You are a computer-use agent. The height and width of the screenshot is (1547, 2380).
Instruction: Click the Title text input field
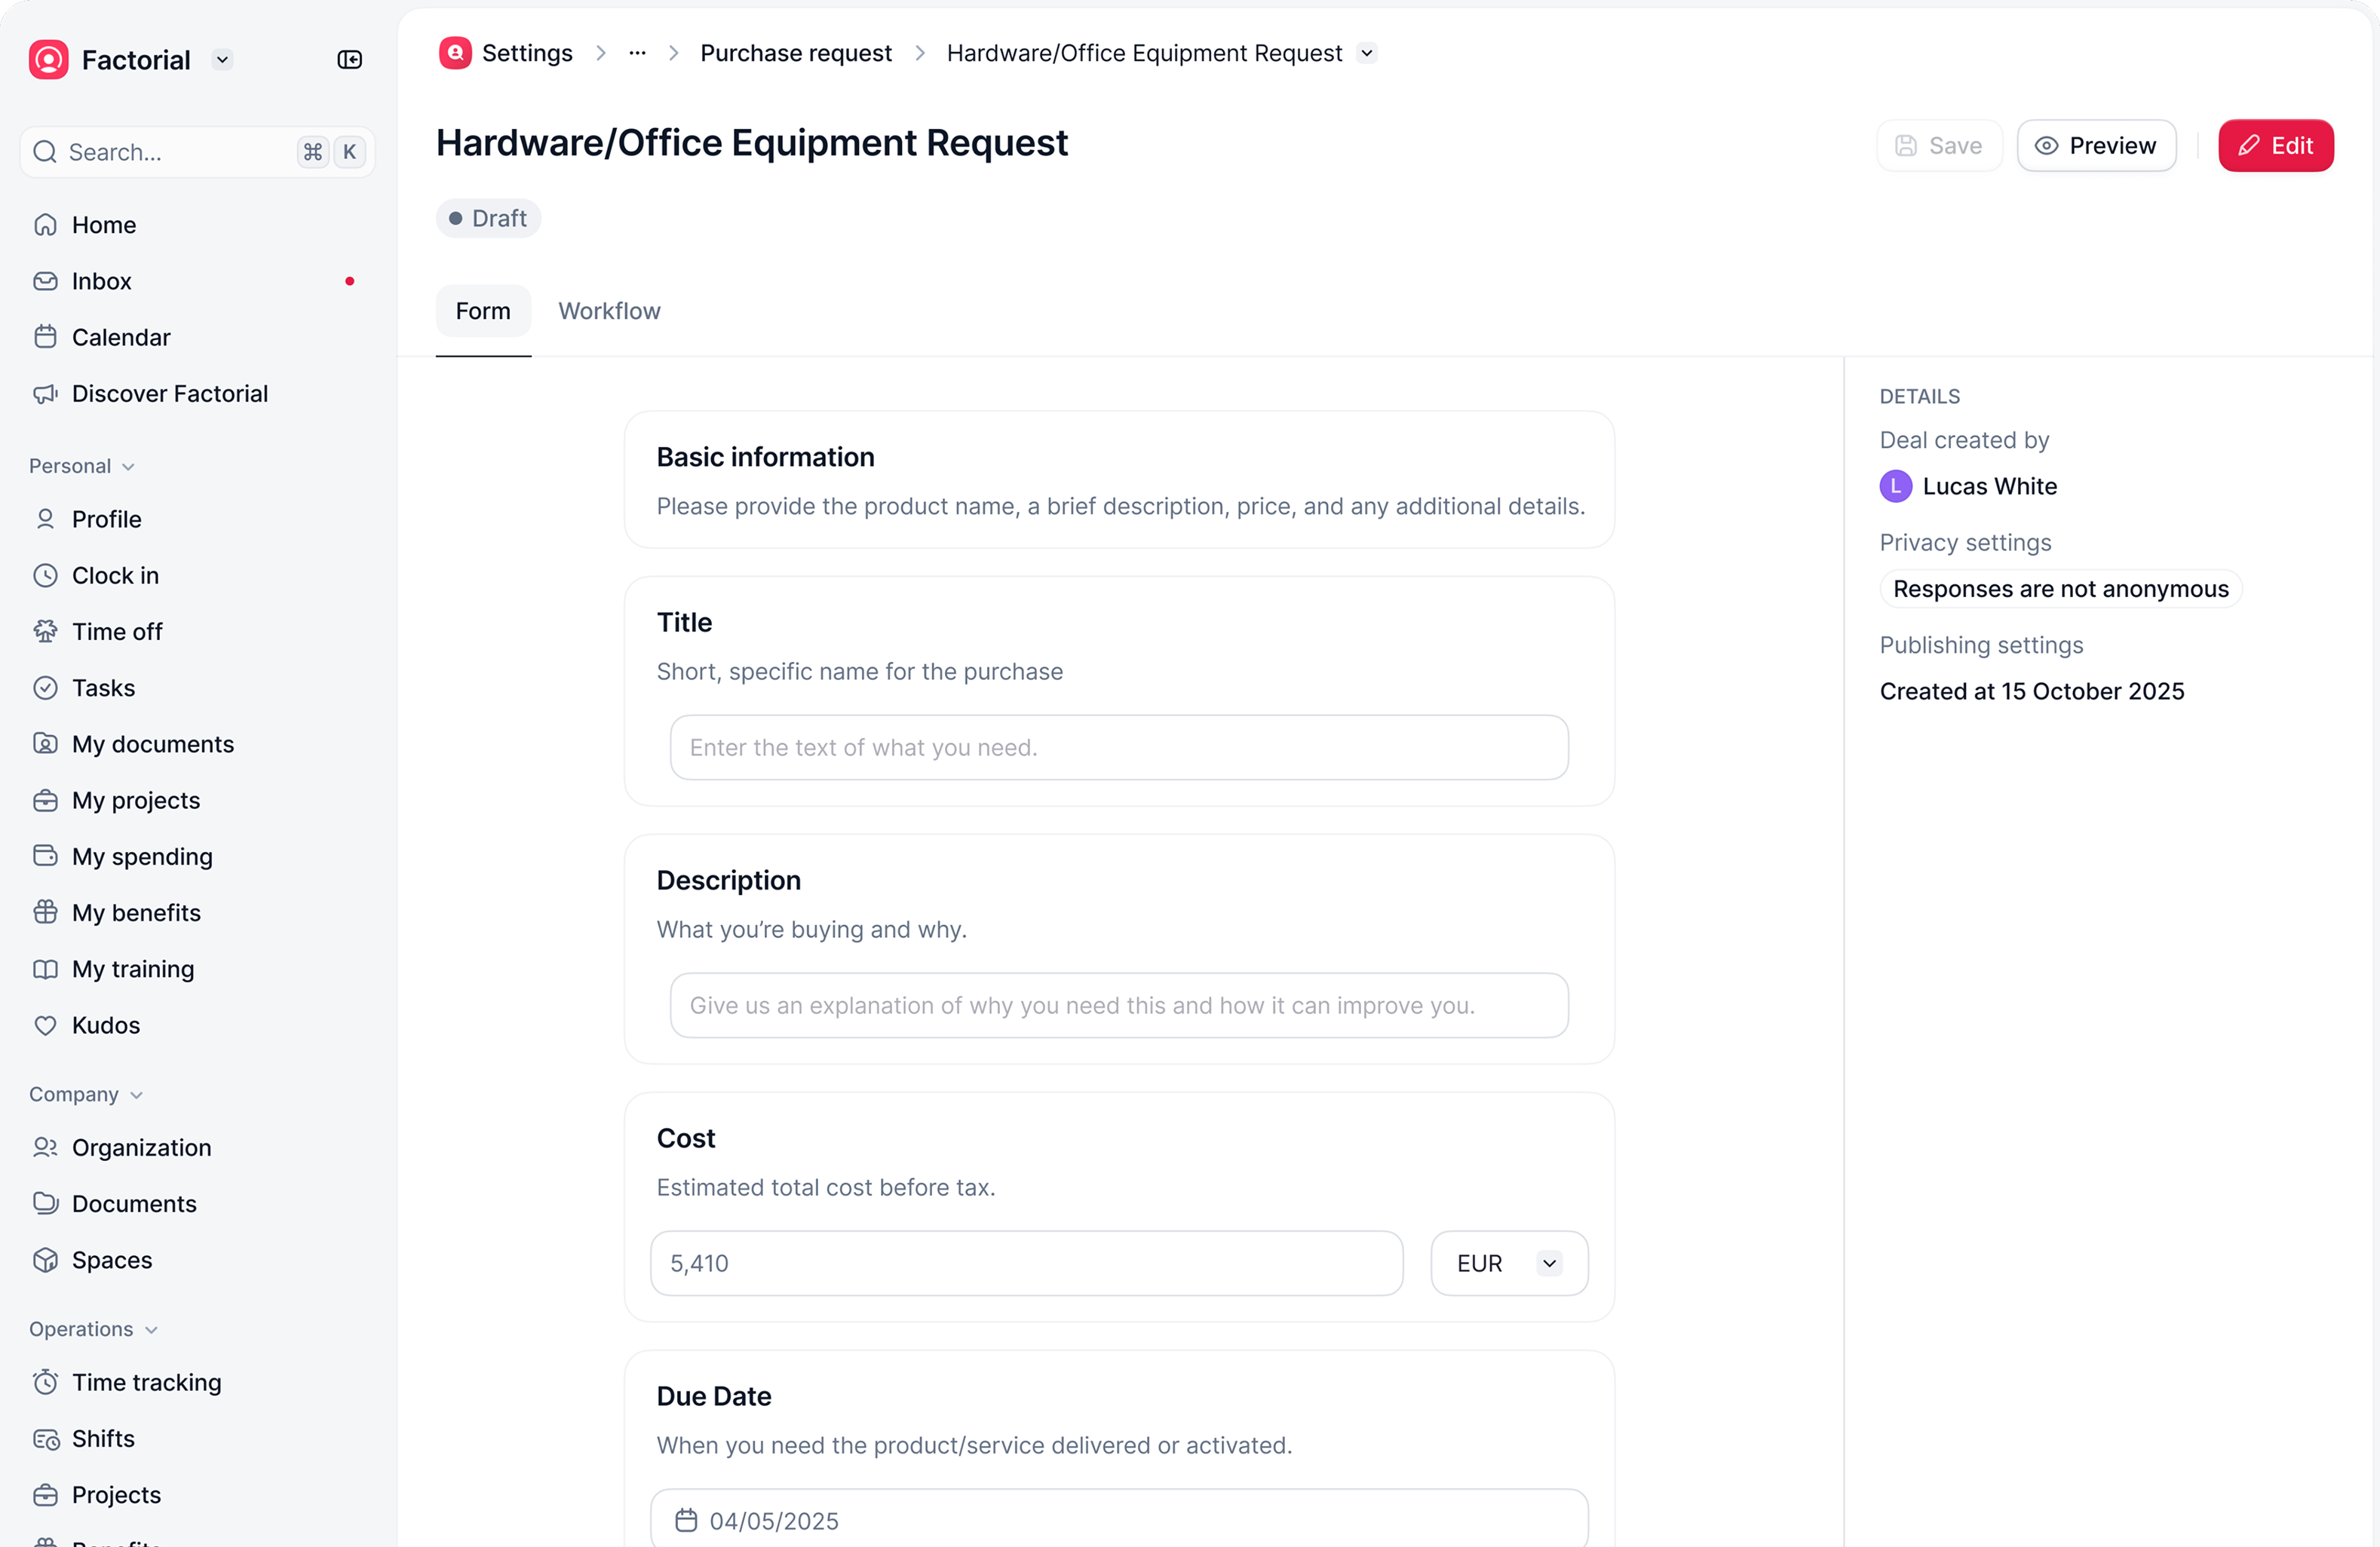click(1118, 747)
